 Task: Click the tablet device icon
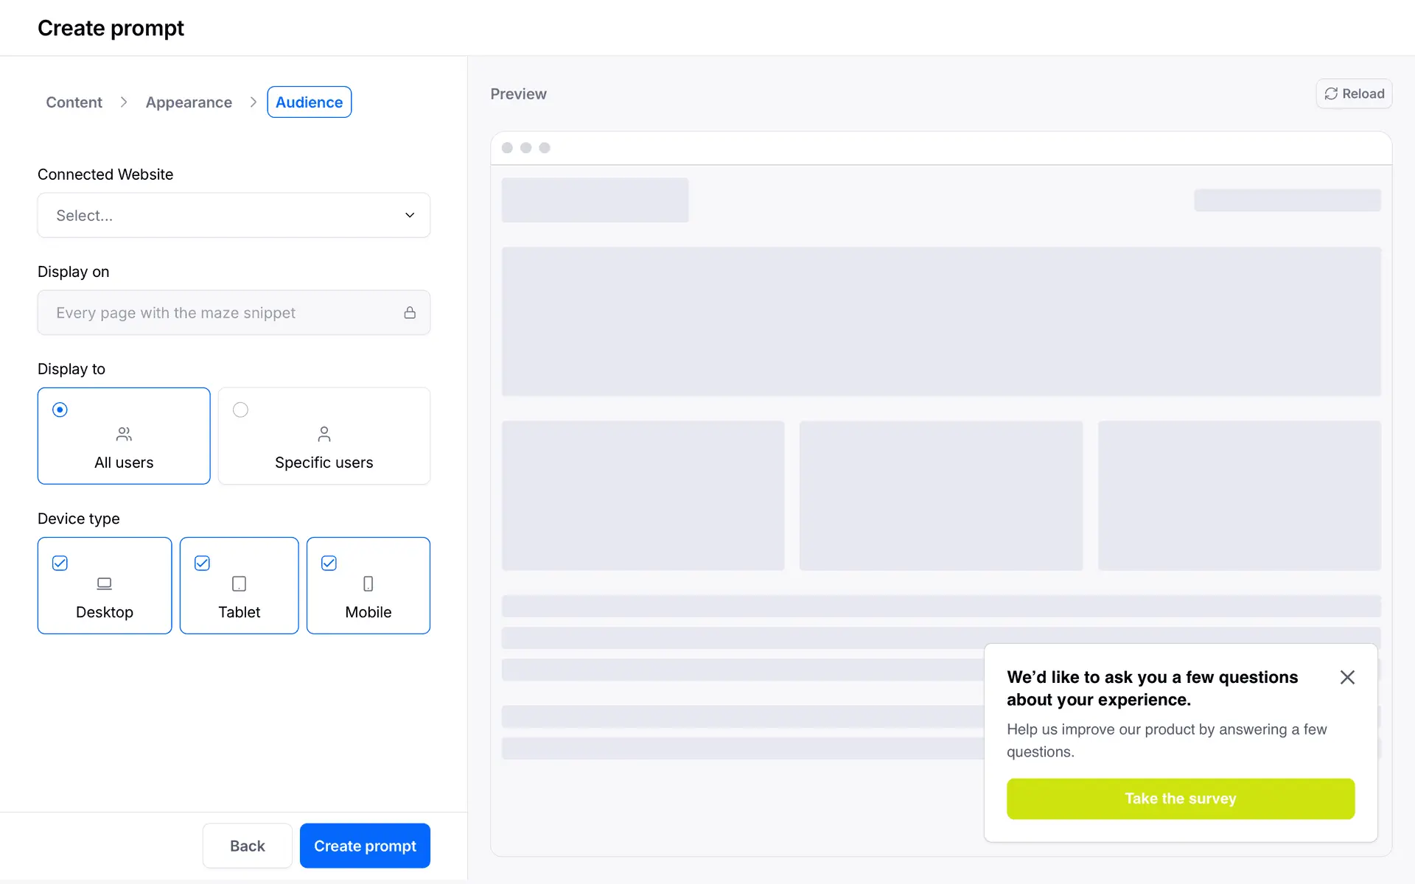click(239, 583)
